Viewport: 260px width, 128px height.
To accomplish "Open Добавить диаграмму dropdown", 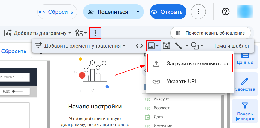I will [x=38, y=33].
